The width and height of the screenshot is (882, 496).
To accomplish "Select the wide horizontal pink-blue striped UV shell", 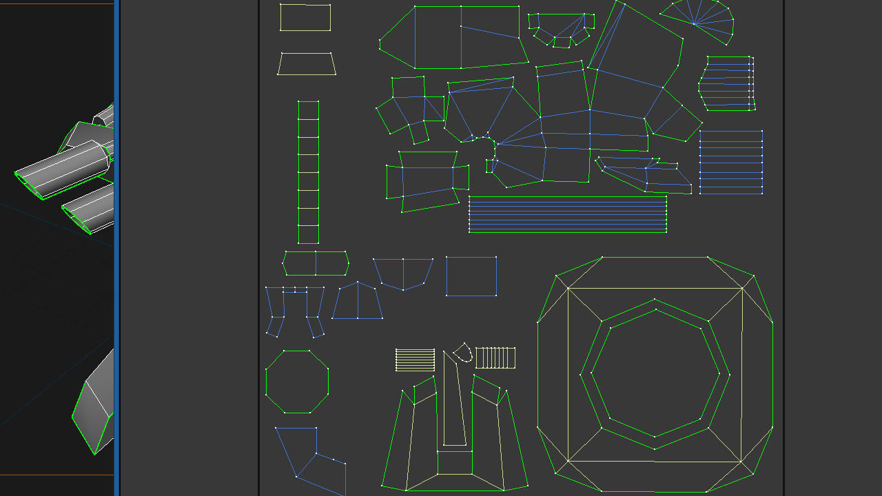I will [568, 214].
